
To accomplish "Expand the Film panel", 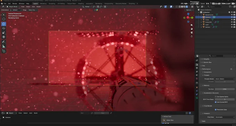I will tap(203, 66).
